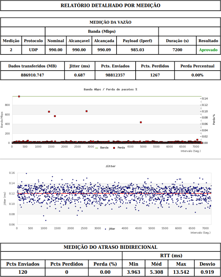Click the Jitter (ms) column header
The height and width of the screenshot is (277, 221).
(80, 66)
